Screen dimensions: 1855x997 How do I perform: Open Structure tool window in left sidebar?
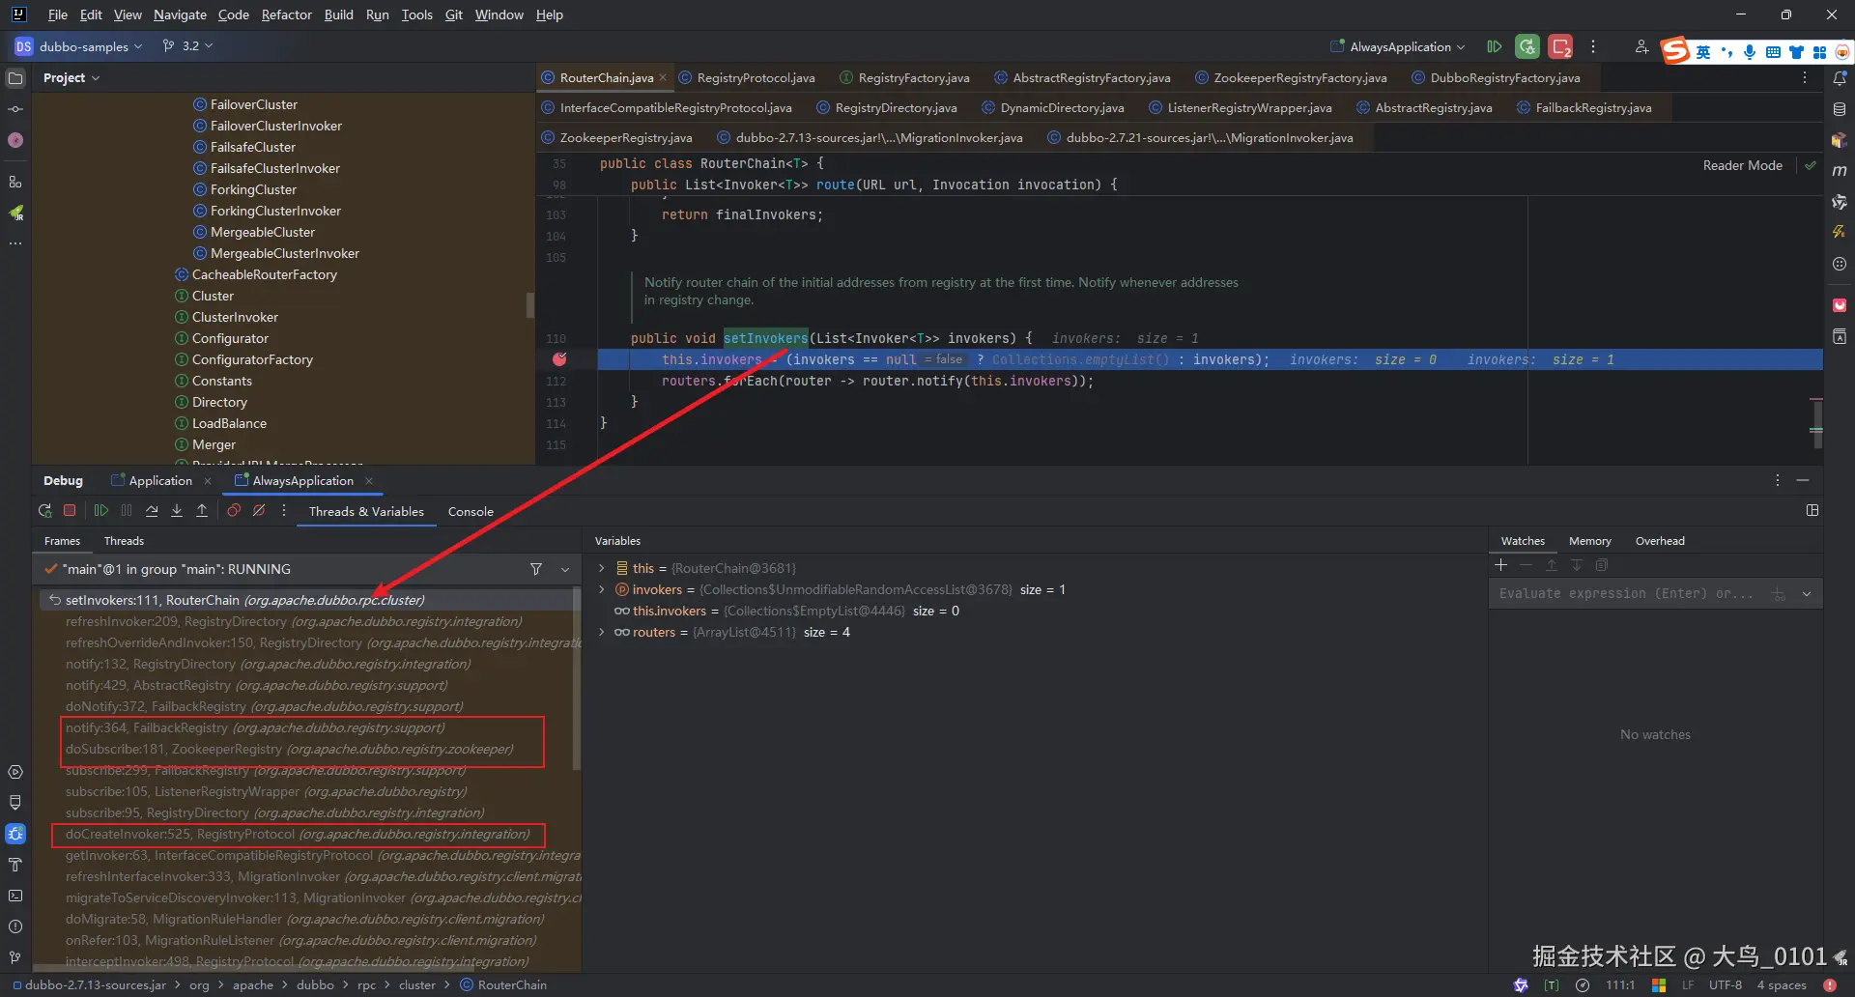point(15,182)
